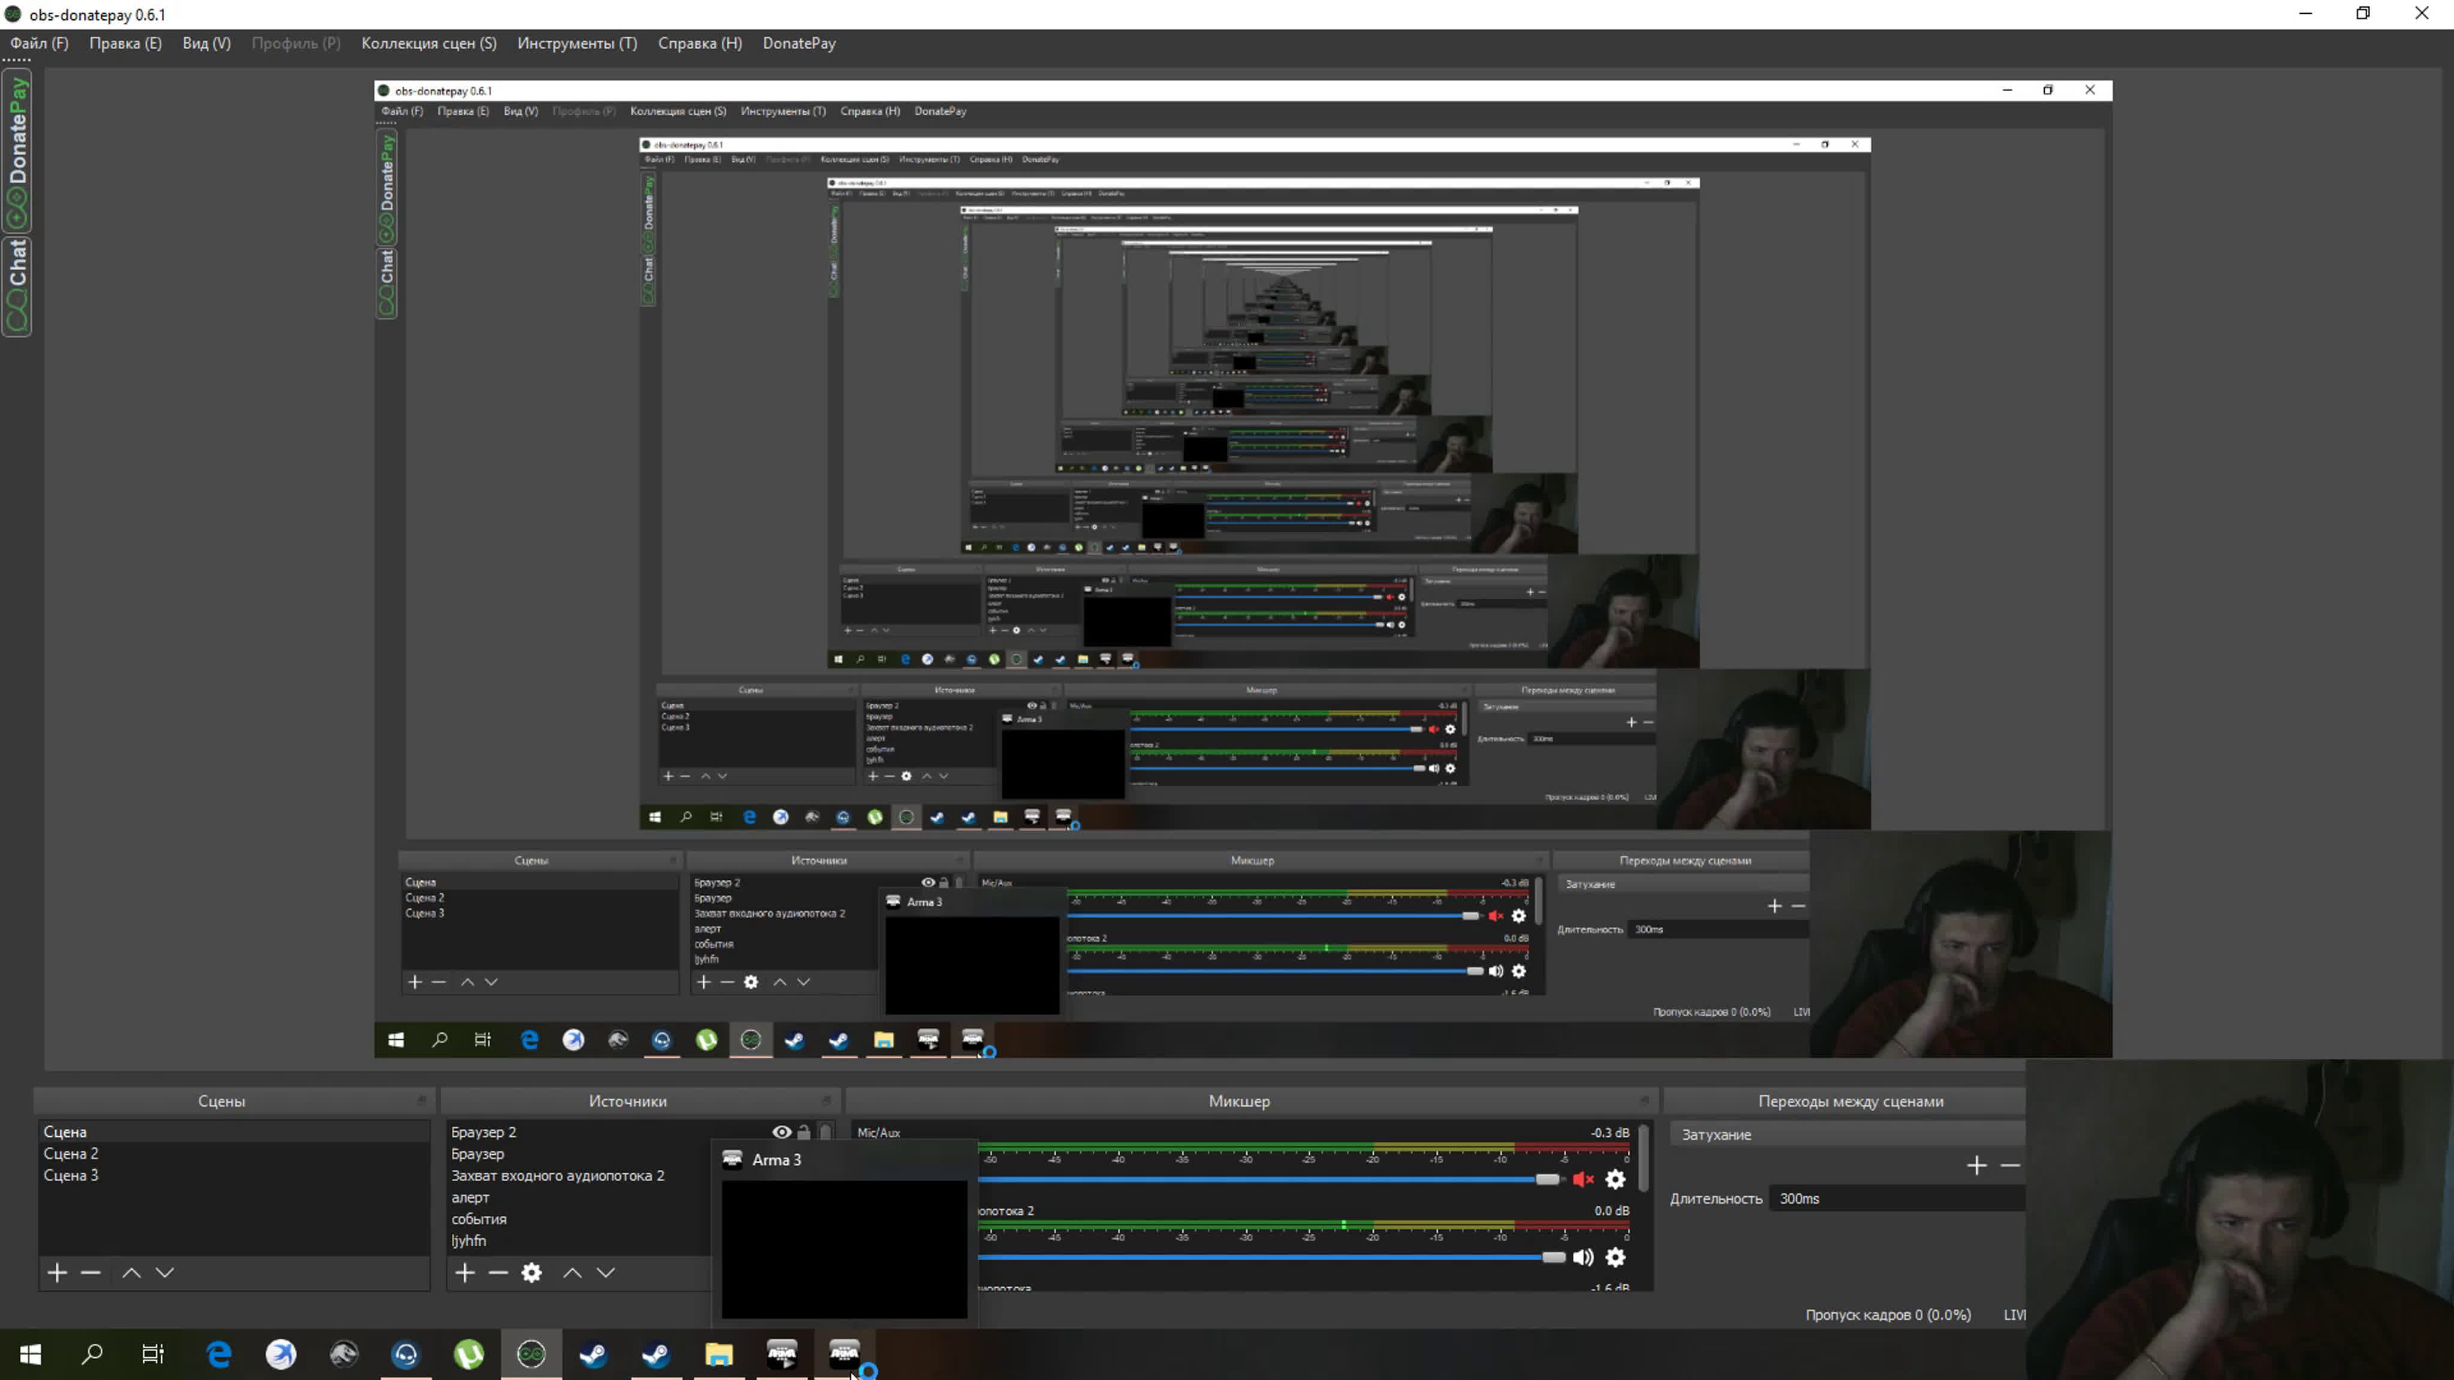Move selected source down with arrow
Viewport: 2454px width, 1380px height.
click(606, 1272)
